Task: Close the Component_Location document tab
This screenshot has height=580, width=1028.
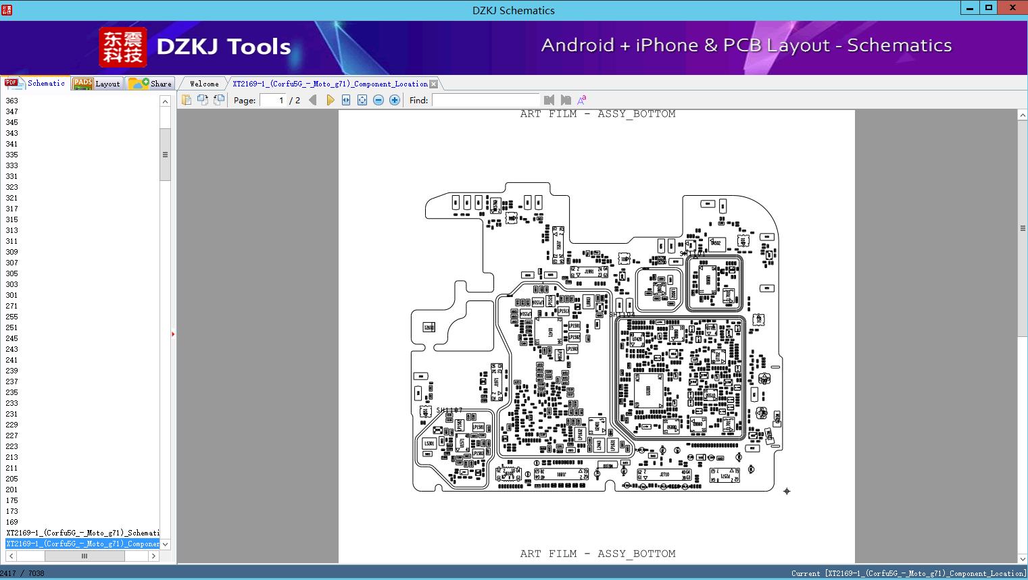Action: coord(434,84)
